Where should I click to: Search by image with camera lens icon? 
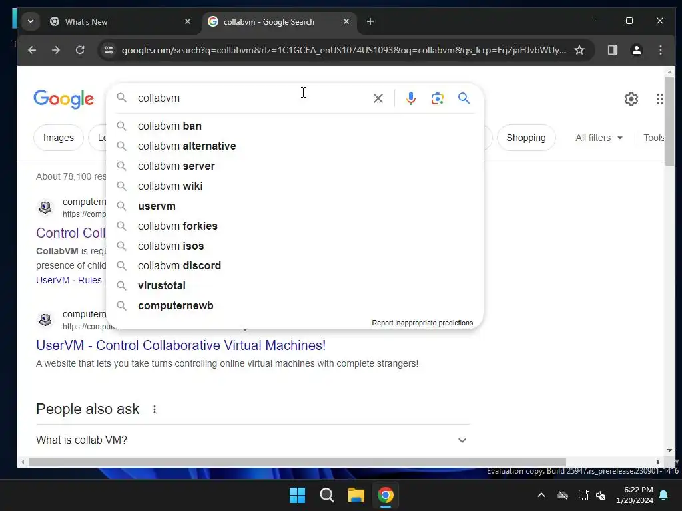[x=437, y=98]
